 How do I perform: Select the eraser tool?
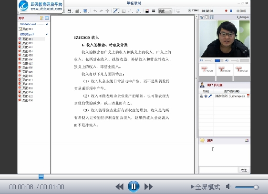click(x=138, y=11)
